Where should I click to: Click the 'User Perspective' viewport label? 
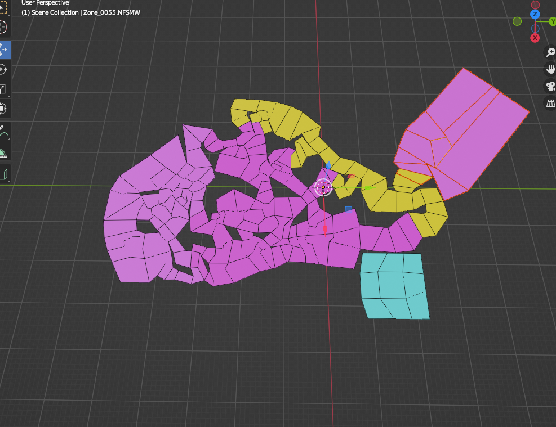(45, 3)
